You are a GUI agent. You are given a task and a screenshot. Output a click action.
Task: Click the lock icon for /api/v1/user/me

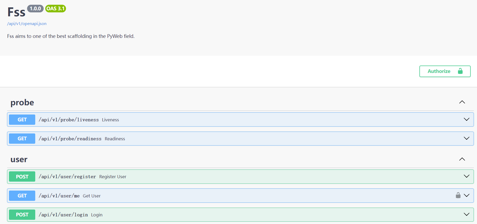click(x=458, y=195)
